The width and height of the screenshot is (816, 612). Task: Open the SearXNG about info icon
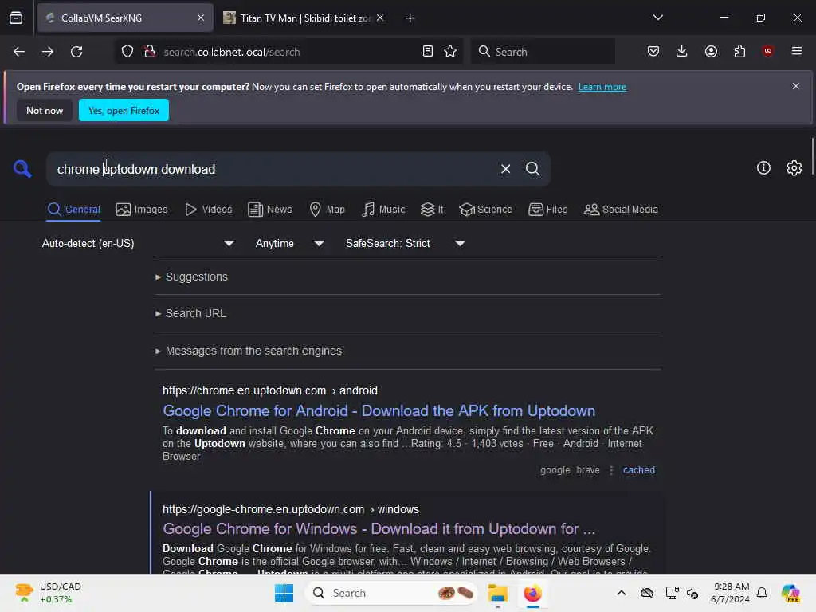point(763,168)
